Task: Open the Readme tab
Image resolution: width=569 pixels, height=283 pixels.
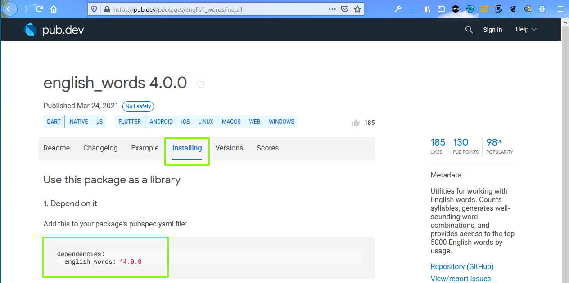Action: [x=57, y=148]
